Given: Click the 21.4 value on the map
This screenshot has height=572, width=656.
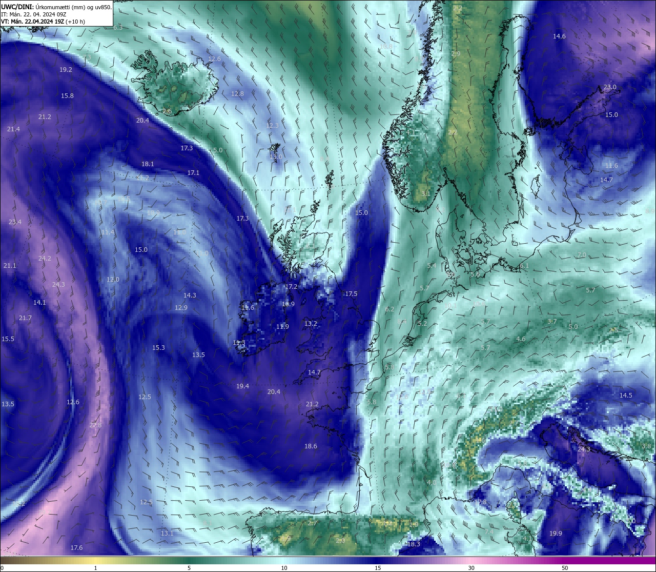Looking at the screenshot, I should click(x=13, y=129).
